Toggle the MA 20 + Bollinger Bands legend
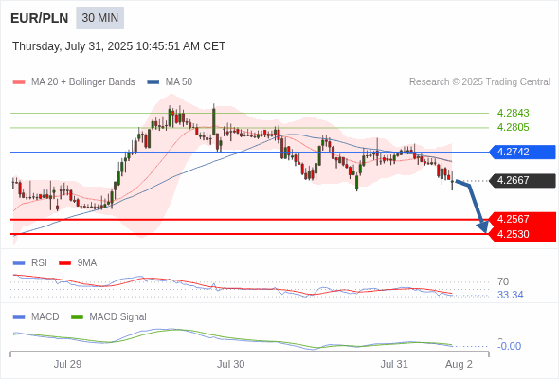The width and height of the screenshot is (559, 379). [74, 82]
